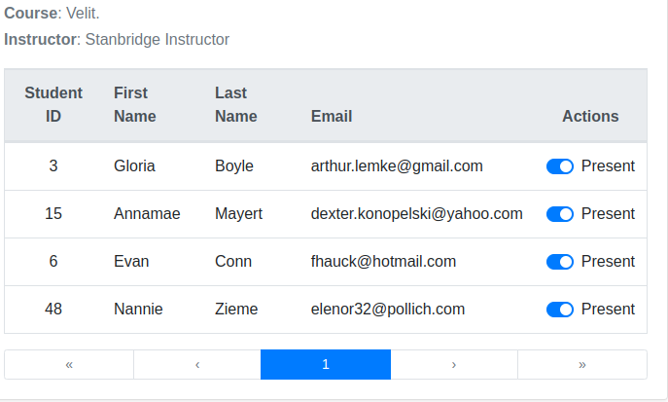668x402 pixels.
Task: Click the Actions column header
Action: pos(590,117)
